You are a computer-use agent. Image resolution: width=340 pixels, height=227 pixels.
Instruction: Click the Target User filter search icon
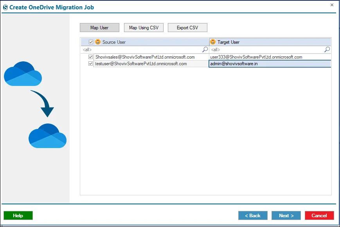tap(327, 50)
